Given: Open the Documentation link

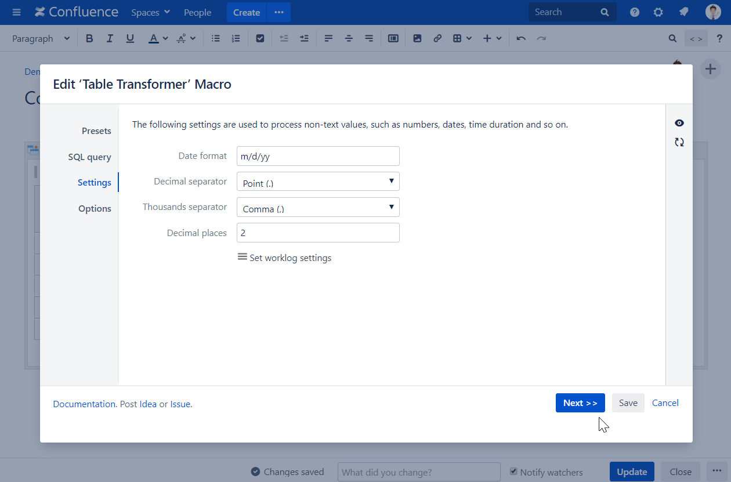Looking at the screenshot, I should click(84, 404).
